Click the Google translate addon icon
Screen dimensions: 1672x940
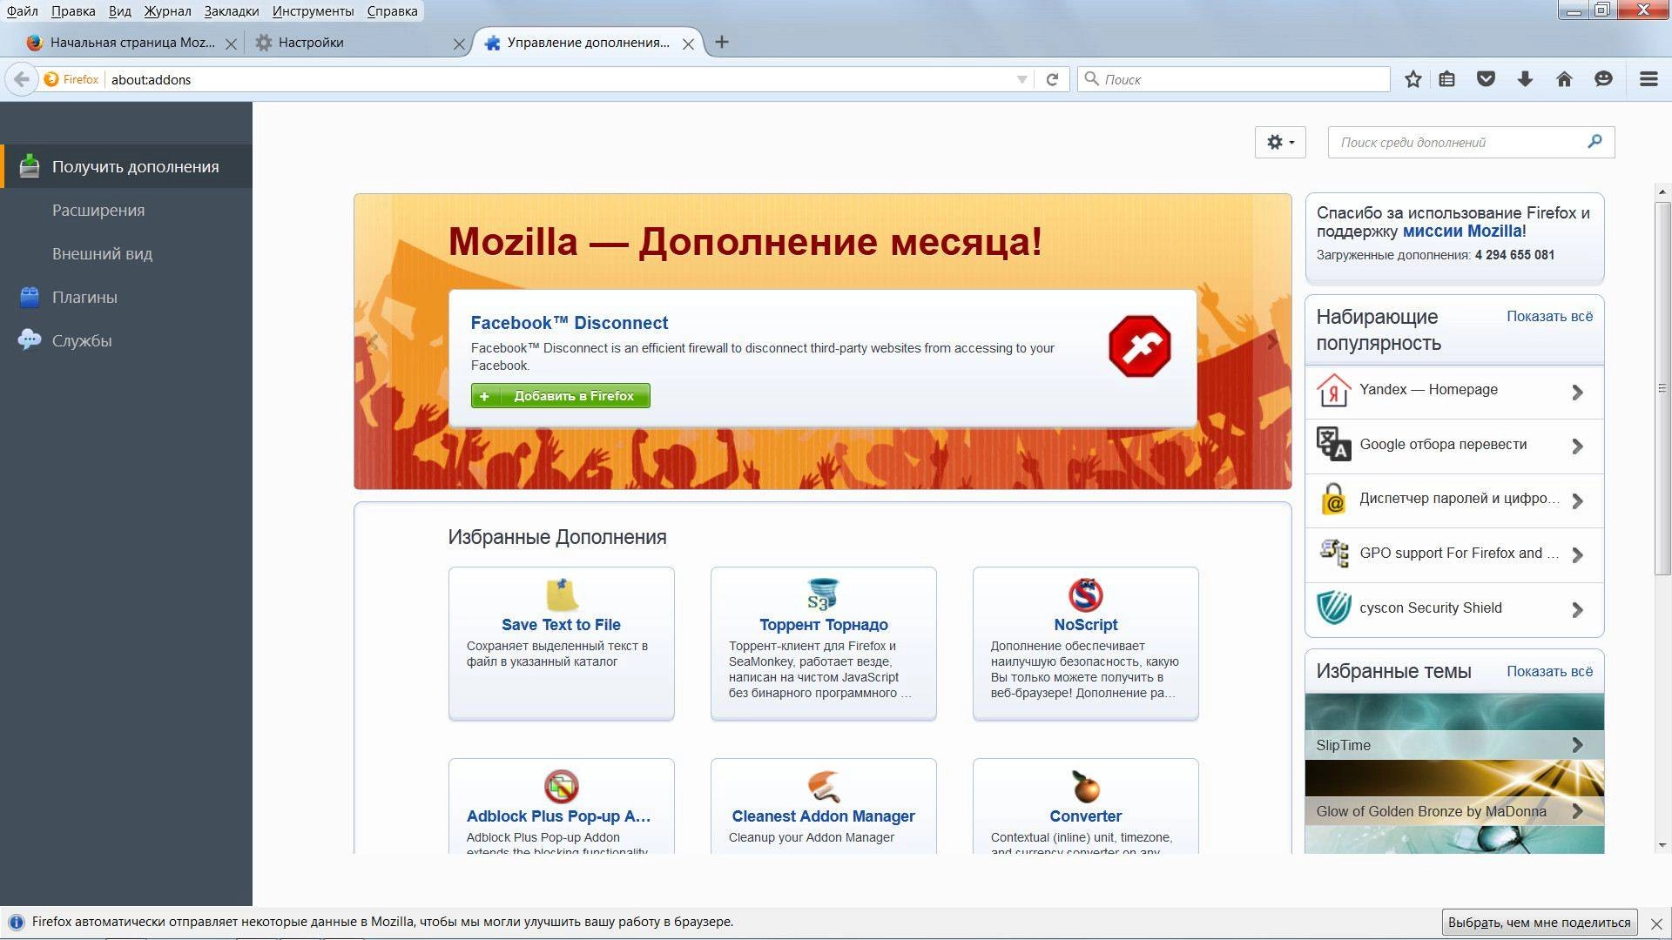coord(1333,445)
